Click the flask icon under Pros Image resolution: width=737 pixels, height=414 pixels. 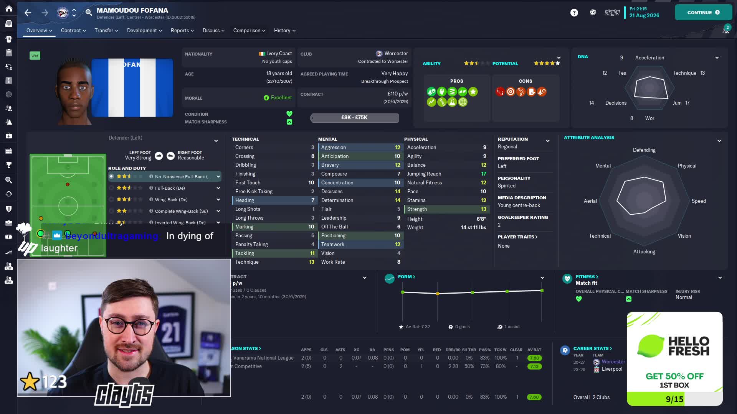point(452,102)
